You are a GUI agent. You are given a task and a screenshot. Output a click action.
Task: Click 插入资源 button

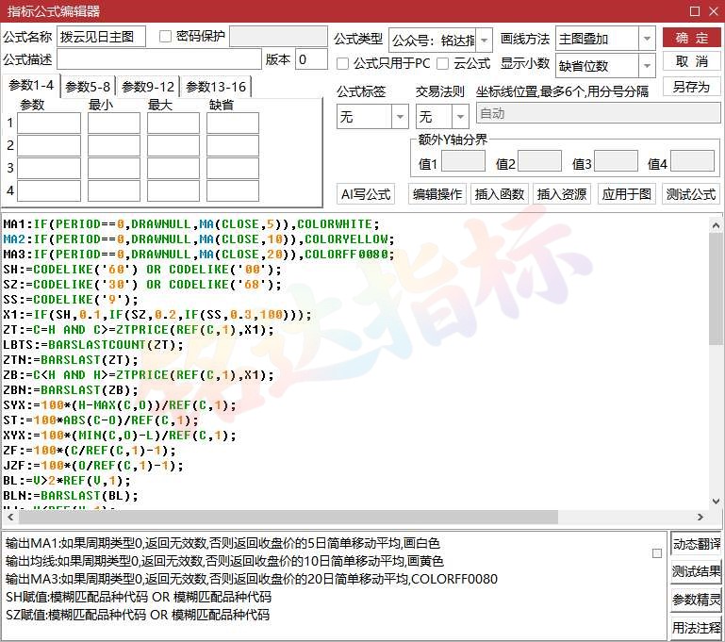(x=562, y=194)
